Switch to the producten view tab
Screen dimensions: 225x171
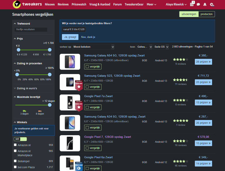[206, 14]
